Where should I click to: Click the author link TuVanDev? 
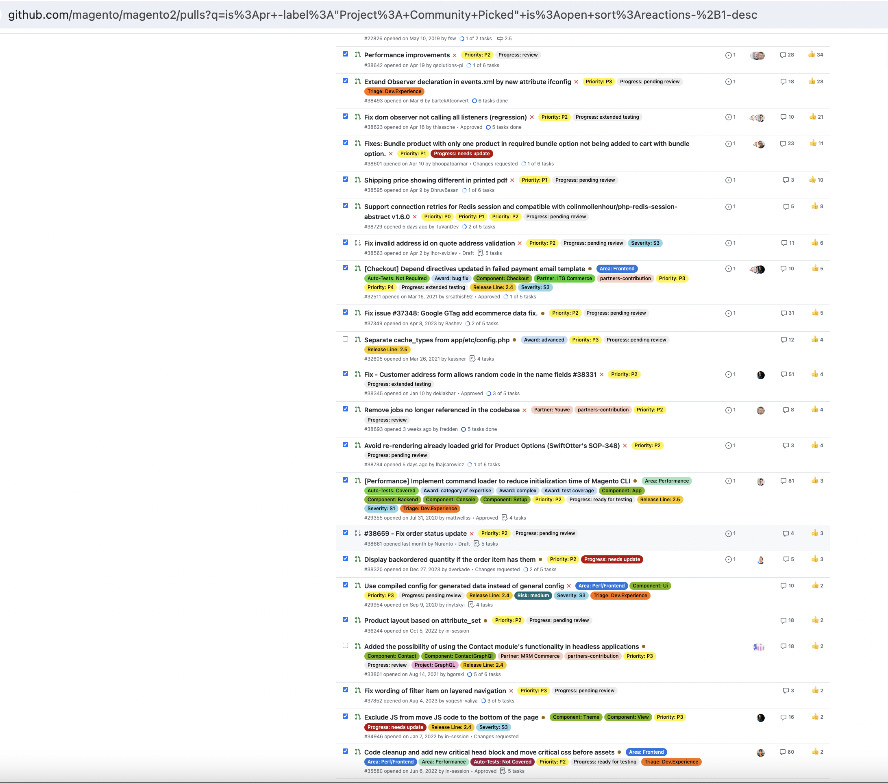point(446,227)
